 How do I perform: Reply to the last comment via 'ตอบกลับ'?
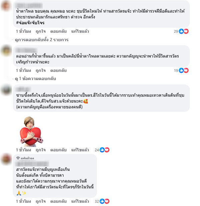click(x=58, y=201)
